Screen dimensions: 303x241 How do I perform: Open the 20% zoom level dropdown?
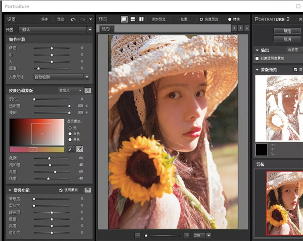click(x=209, y=235)
